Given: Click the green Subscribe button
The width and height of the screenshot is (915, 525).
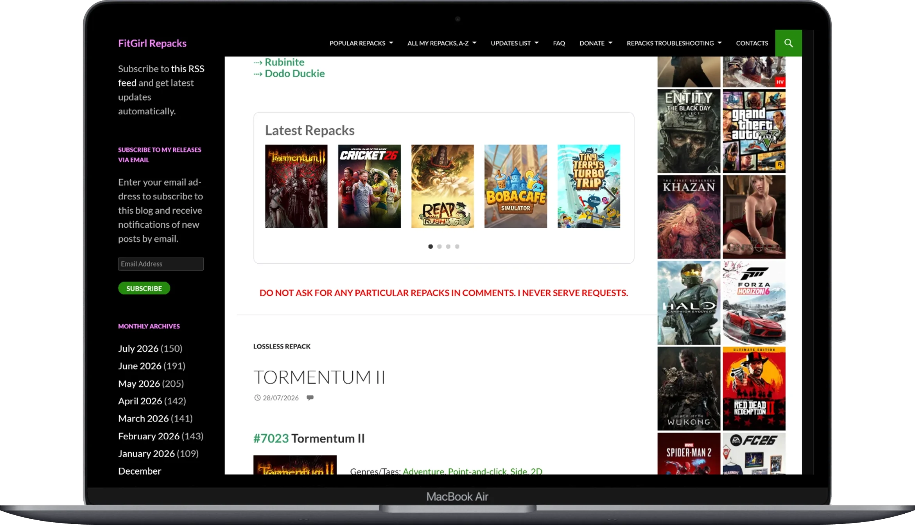Looking at the screenshot, I should point(144,288).
